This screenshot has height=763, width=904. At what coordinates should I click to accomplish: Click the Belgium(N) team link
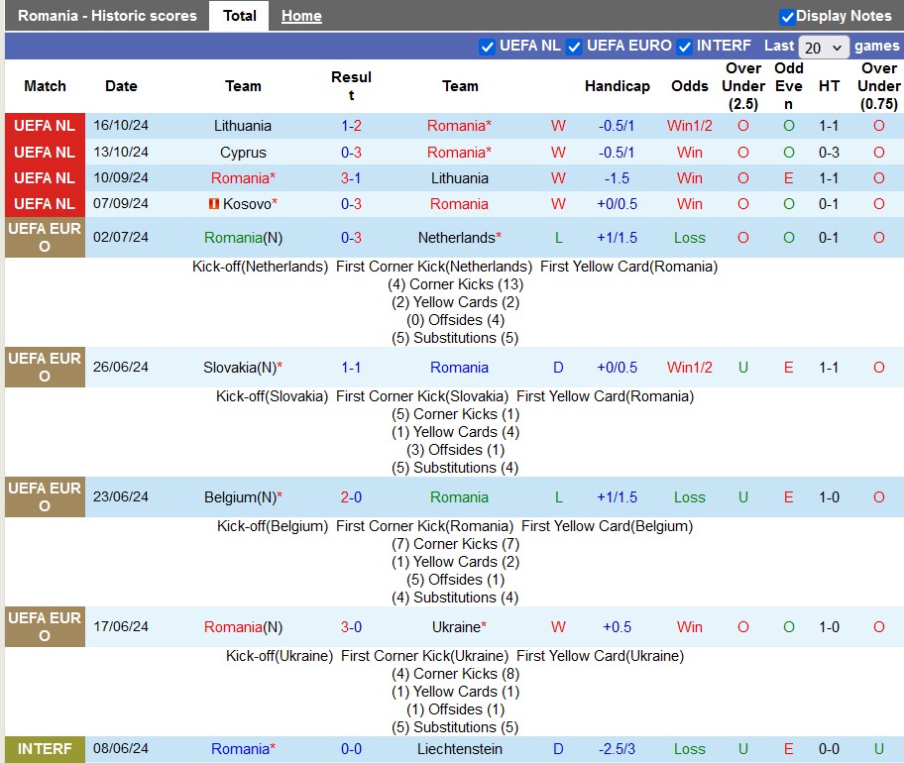coord(240,497)
